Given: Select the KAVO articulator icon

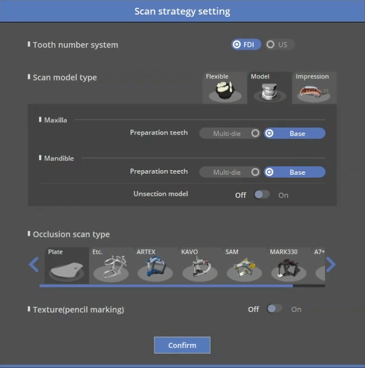Looking at the screenshot, I should [x=200, y=265].
